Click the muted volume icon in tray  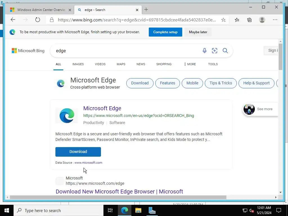(x=252, y=210)
